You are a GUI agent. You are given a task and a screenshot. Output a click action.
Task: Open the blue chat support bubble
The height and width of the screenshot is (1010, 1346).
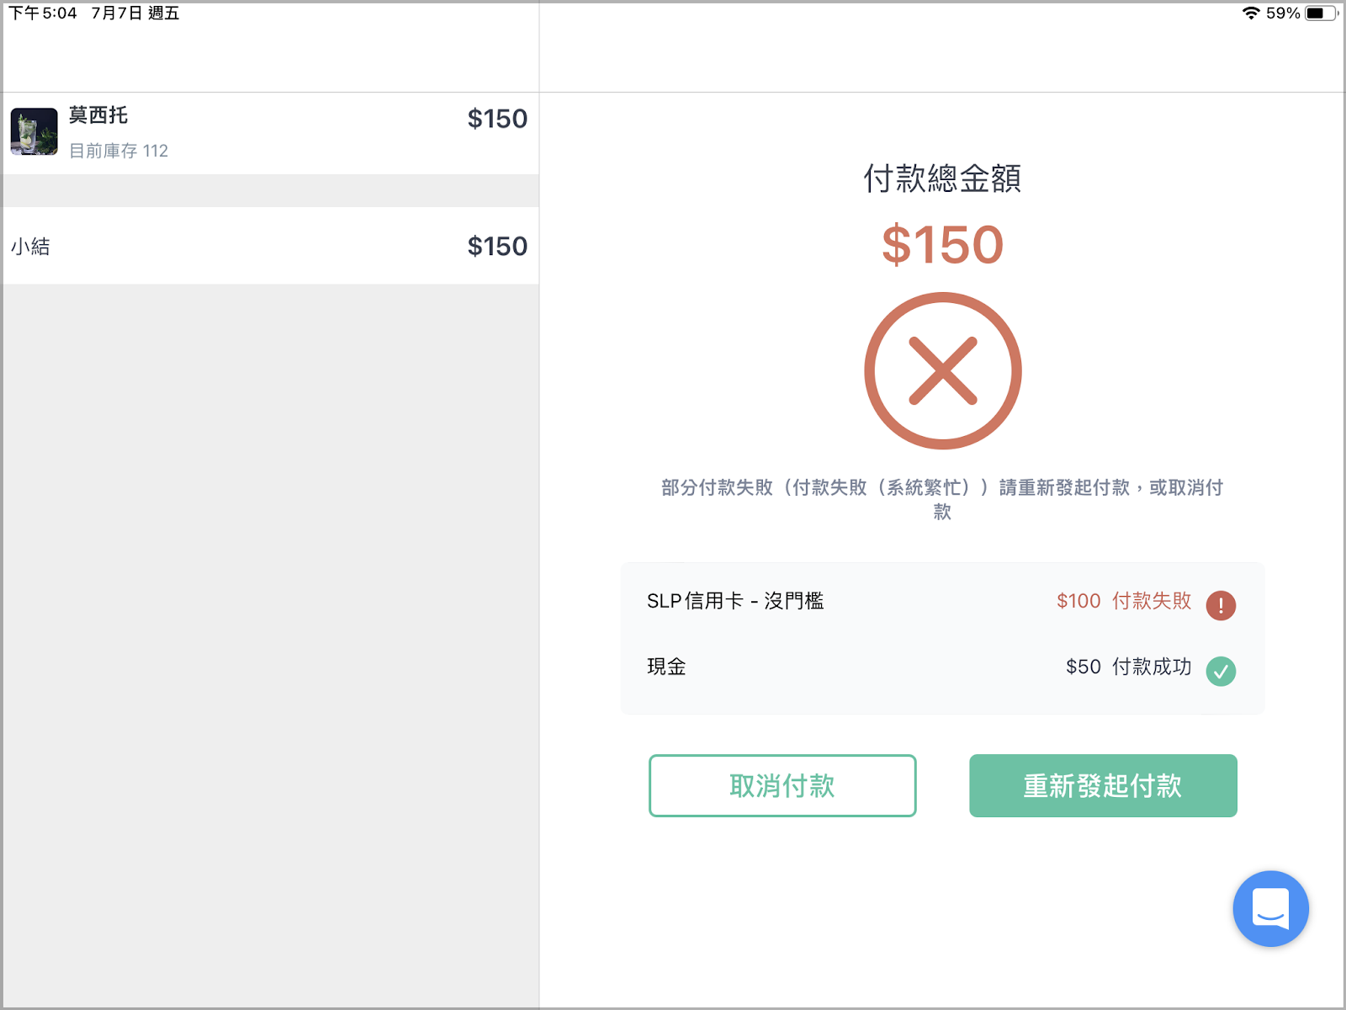click(x=1270, y=909)
